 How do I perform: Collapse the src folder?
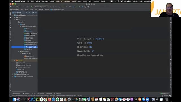coord(14,20)
